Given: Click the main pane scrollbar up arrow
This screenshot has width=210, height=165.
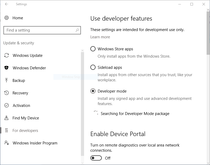Looking at the screenshot, I should click(208, 10).
